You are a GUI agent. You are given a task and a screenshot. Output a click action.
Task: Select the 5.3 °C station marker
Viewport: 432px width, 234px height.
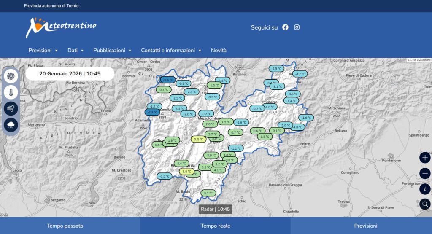[198, 139]
